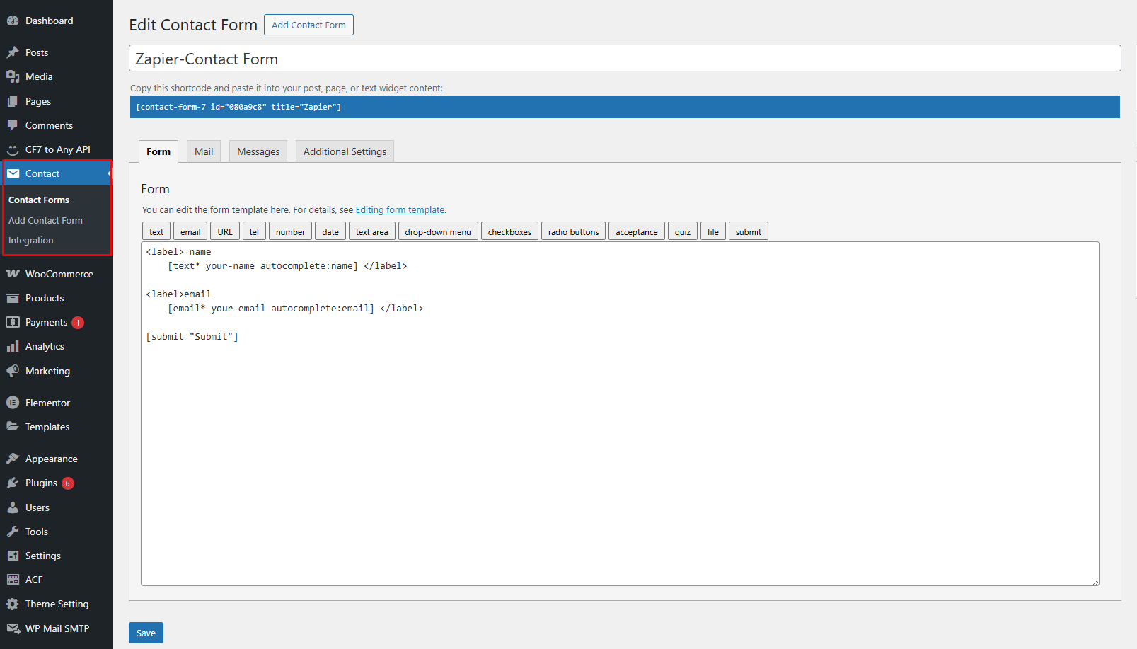This screenshot has width=1137, height=649.
Task: Click the Elementor circle icon
Action: click(x=13, y=403)
